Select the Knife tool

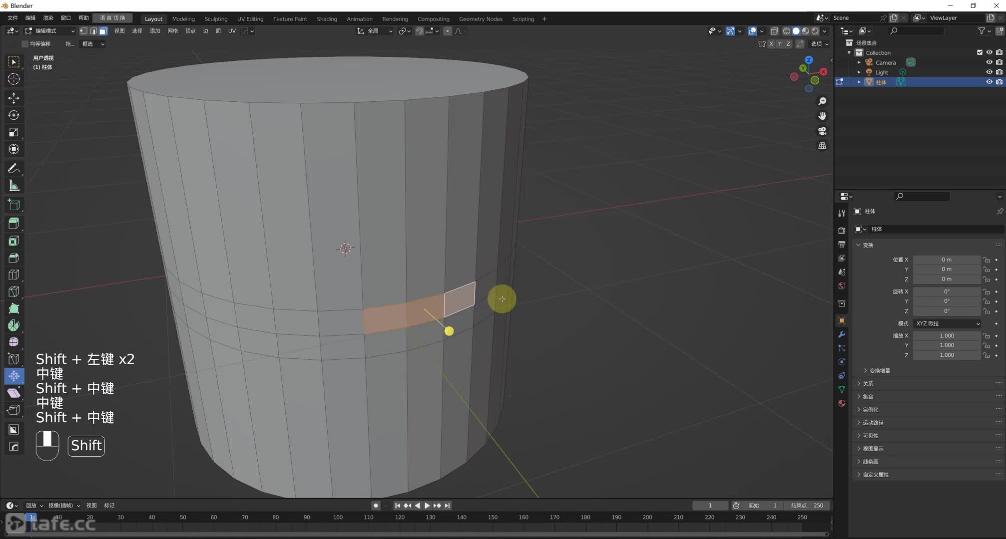[x=14, y=291]
